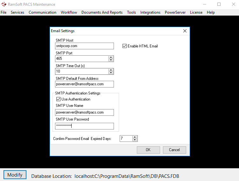Screen dimensions: 239x181
Task: Click the Modify database button
Action: click(x=15, y=175)
